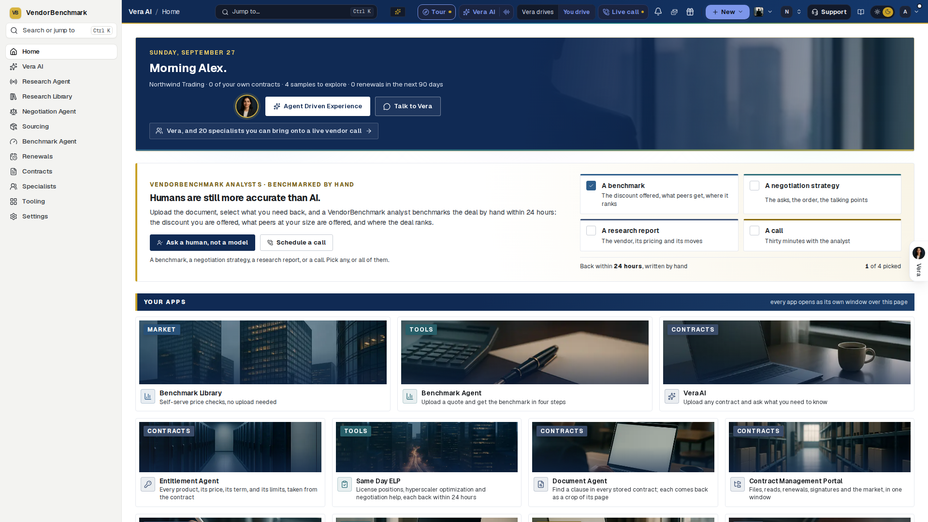Click the Home breadcrumb
Viewport: 928px width, 522px height.
(171, 12)
